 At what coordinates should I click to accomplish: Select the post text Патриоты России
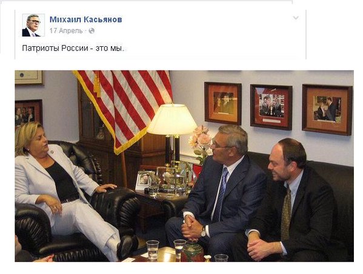coord(55,48)
